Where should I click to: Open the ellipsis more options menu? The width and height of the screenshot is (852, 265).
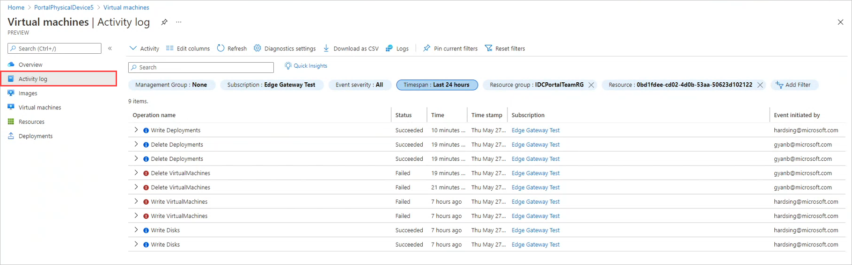(x=179, y=22)
